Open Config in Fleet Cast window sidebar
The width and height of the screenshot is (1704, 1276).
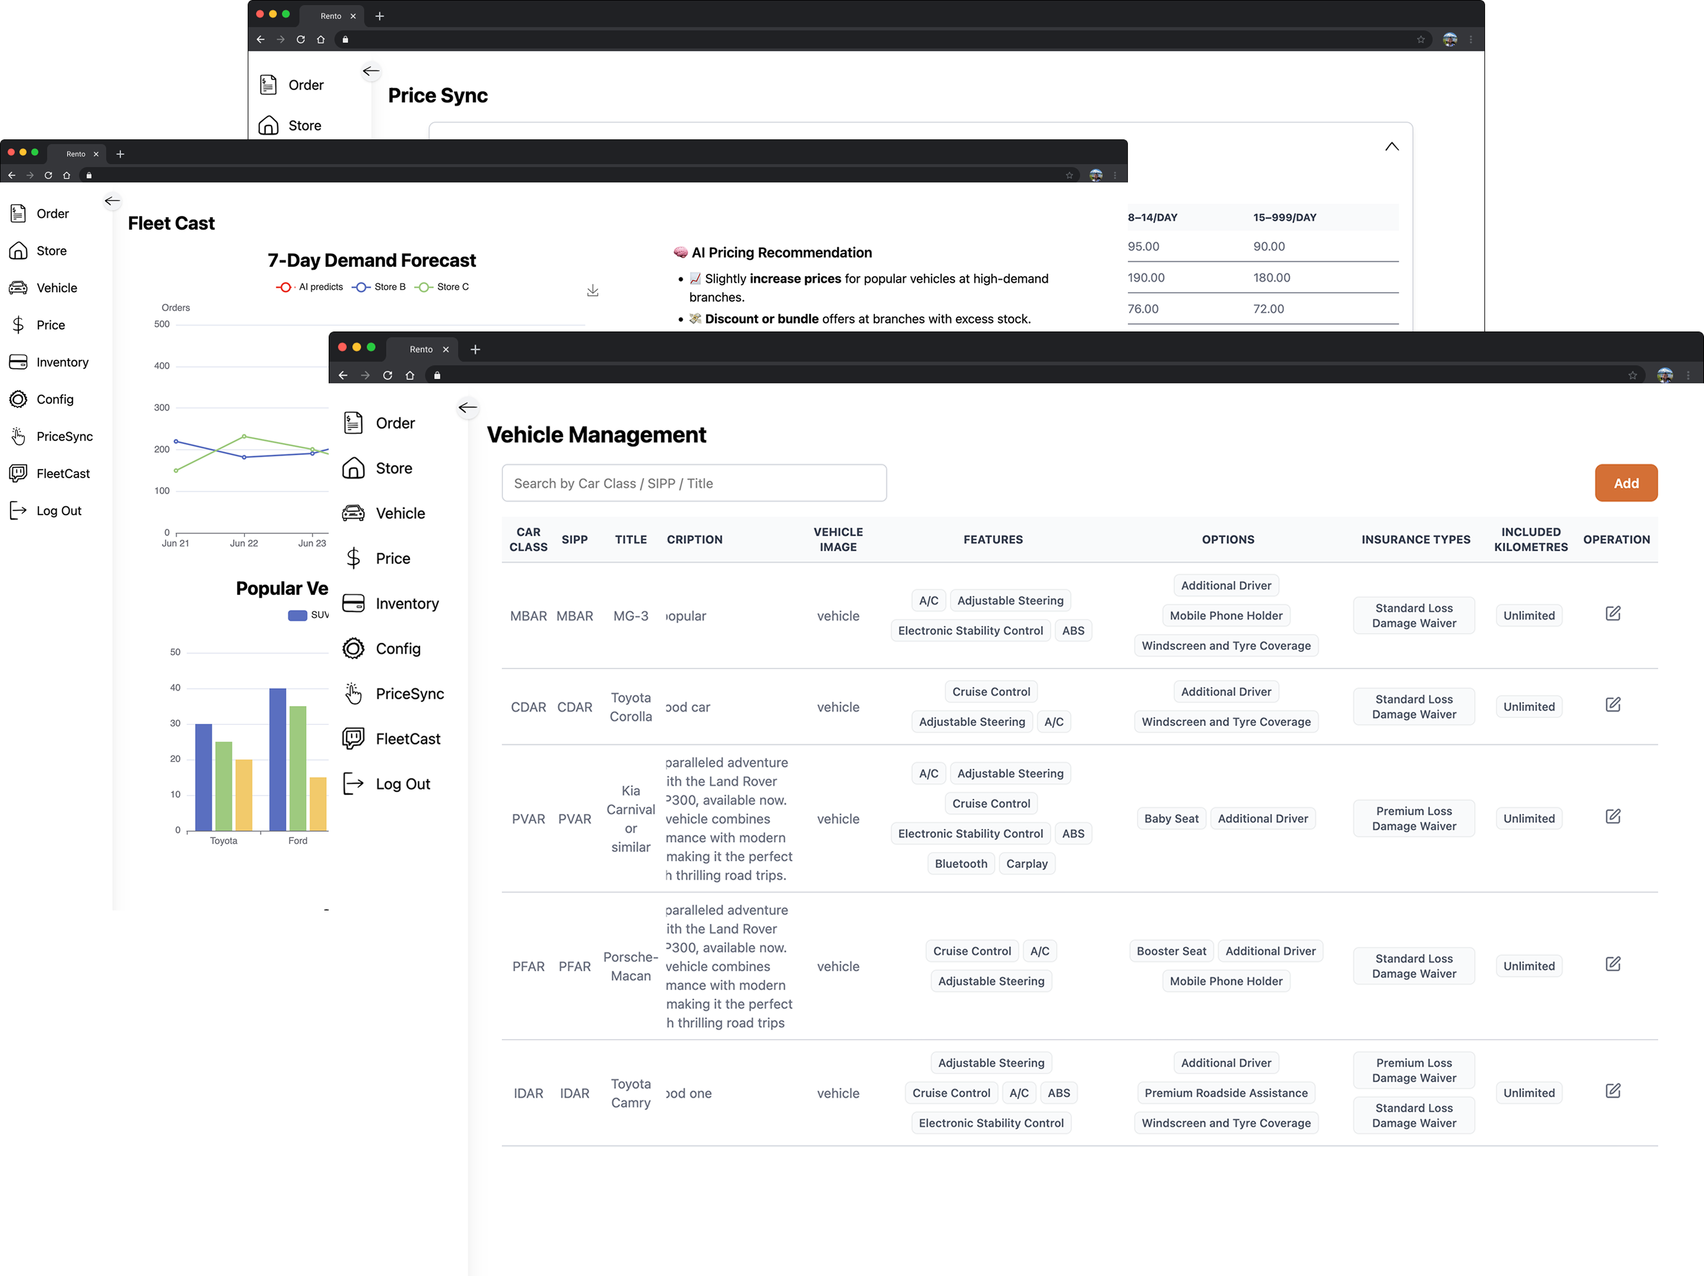pyautogui.click(x=42, y=399)
